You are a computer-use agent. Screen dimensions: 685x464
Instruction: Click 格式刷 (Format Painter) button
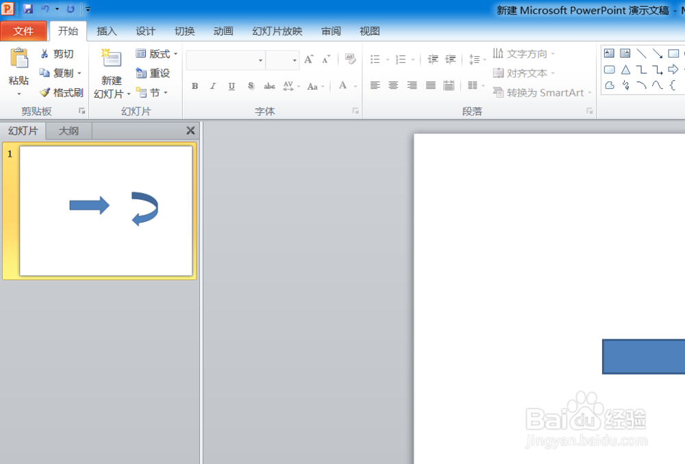pos(62,92)
